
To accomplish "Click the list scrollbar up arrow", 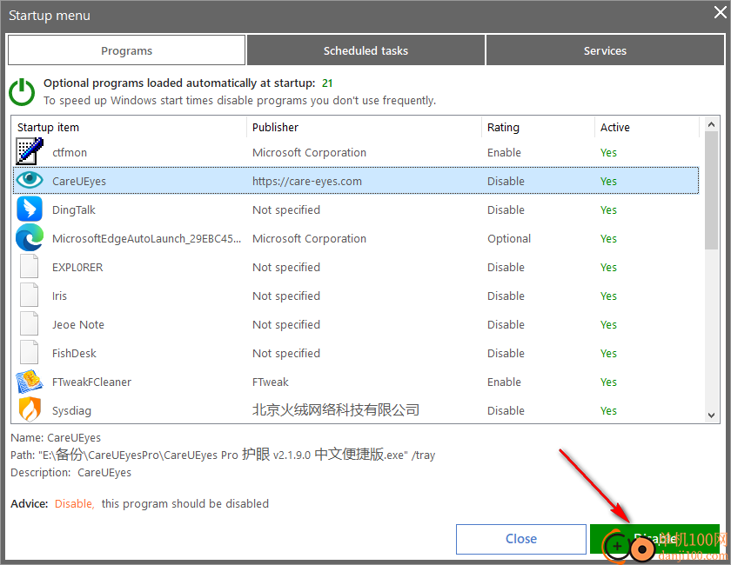I will (711, 124).
